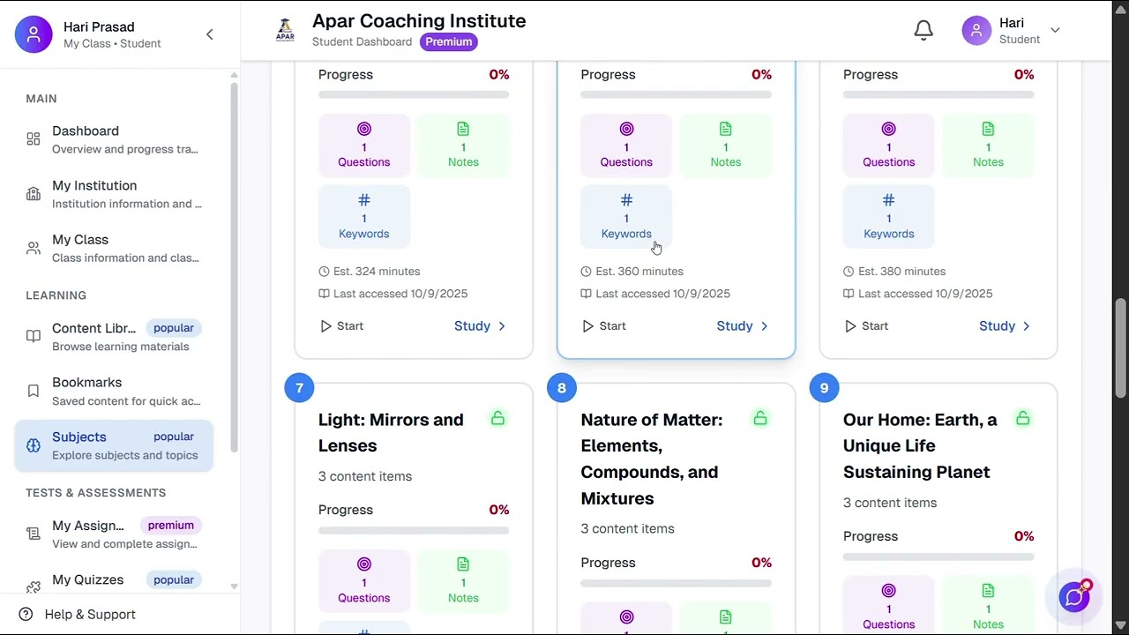1129x635 pixels.
Task: Click the main page vertical scrollbar
Action: [1120, 348]
